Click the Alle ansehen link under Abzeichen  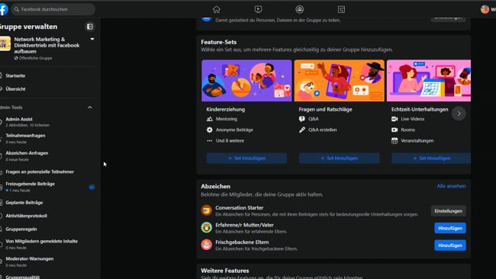451,186
